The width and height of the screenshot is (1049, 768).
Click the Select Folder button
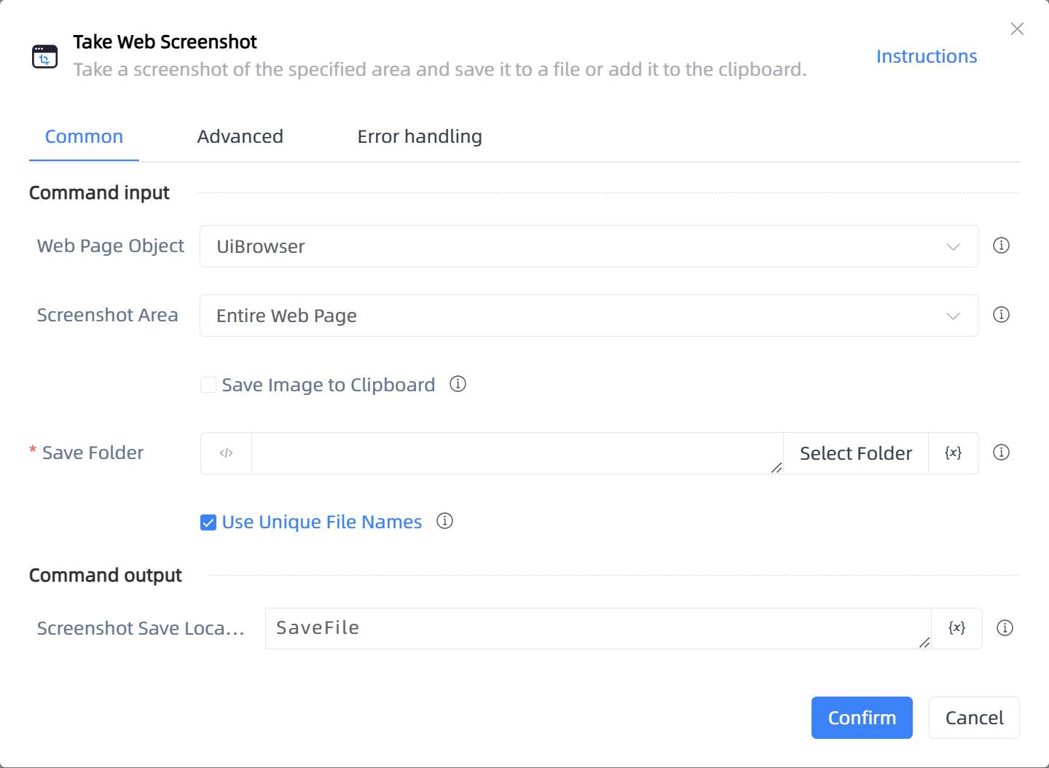[x=856, y=453]
